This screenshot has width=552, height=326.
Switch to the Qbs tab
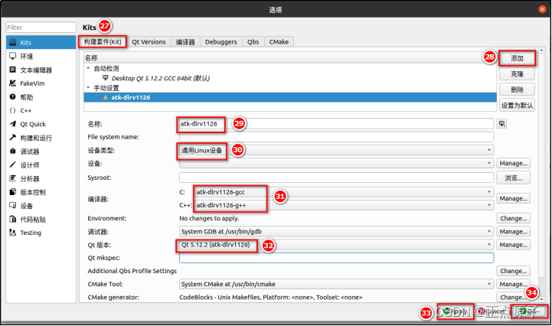(x=253, y=42)
